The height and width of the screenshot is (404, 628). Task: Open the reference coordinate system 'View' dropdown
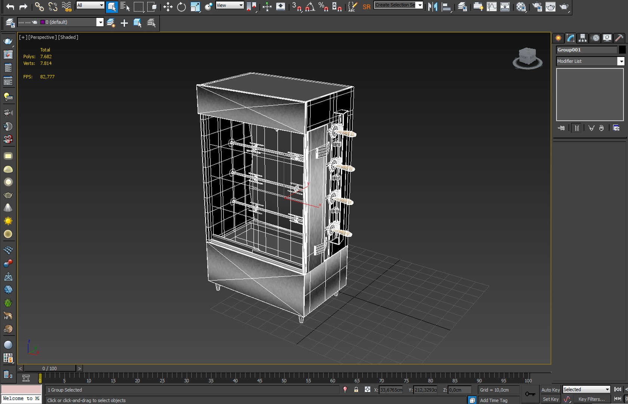point(230,5)
